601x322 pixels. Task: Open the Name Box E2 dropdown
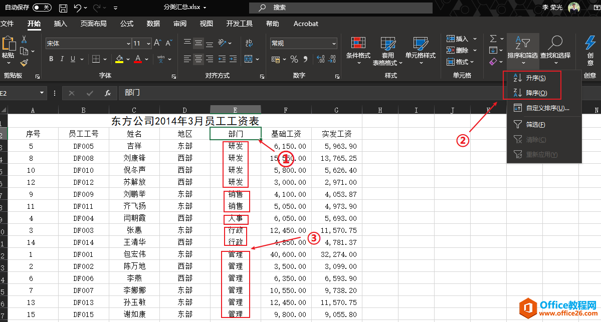42,93
